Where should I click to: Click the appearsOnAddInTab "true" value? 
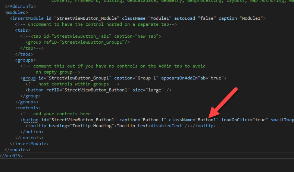[216, 78]
